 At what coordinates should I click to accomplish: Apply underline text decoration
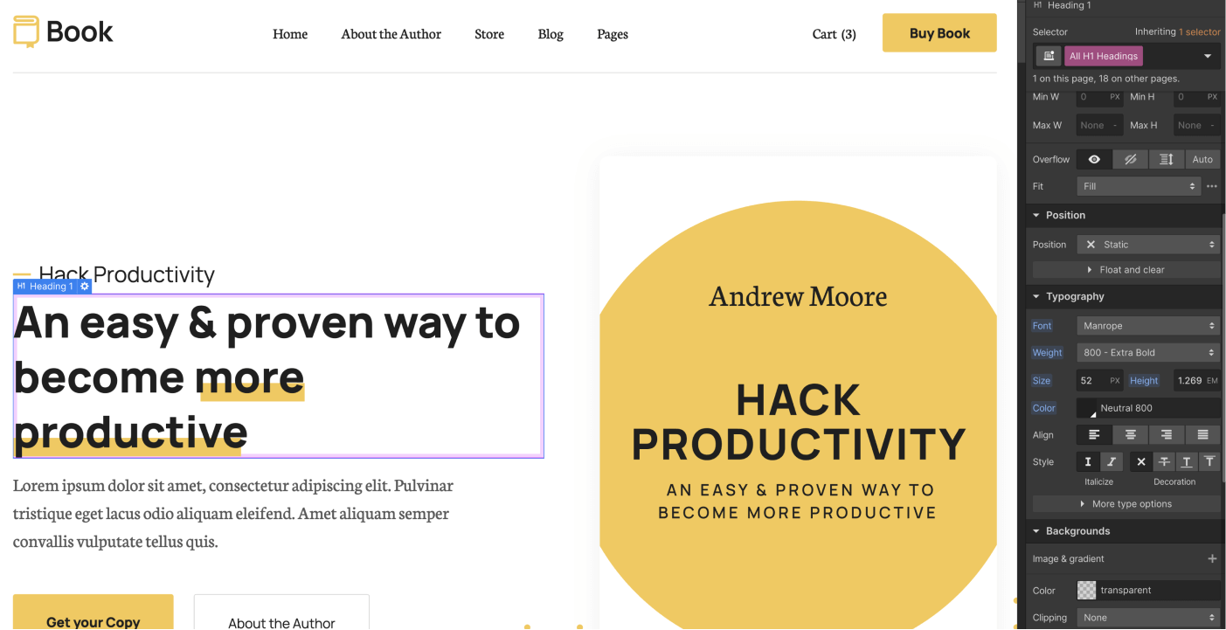point(1187,461)
